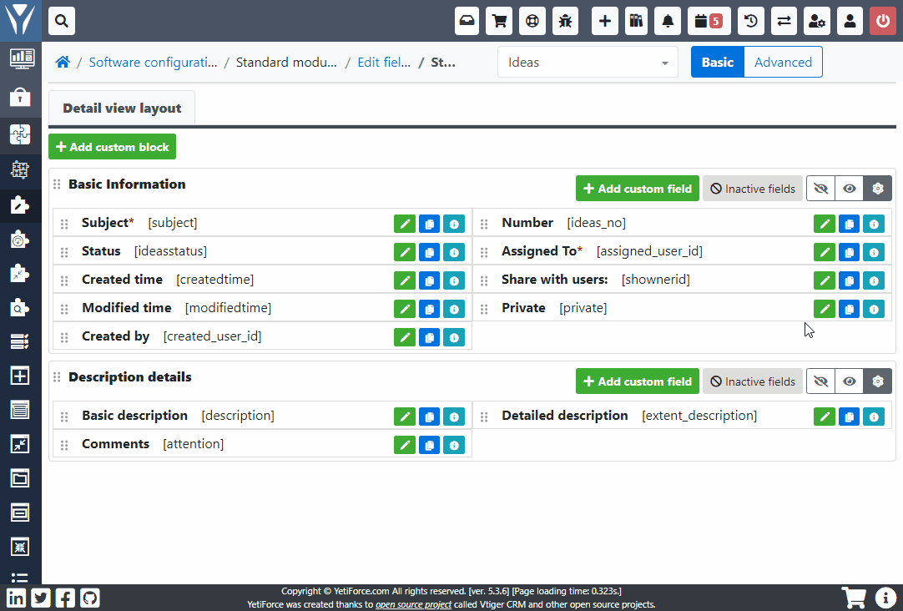Copy the Status field with blue icon
The height and width of the screenshot is (611, 903).
point(429,252)
